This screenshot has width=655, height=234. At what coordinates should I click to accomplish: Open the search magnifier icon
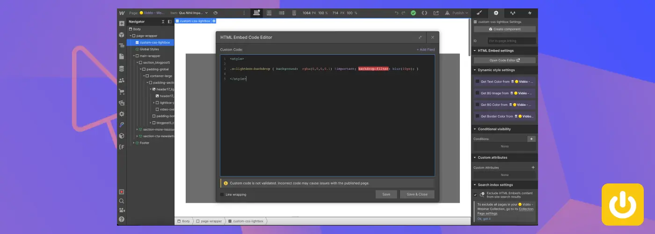[x=122, y=201]
